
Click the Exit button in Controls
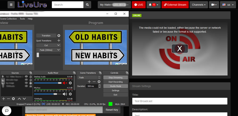coord(116,95)
